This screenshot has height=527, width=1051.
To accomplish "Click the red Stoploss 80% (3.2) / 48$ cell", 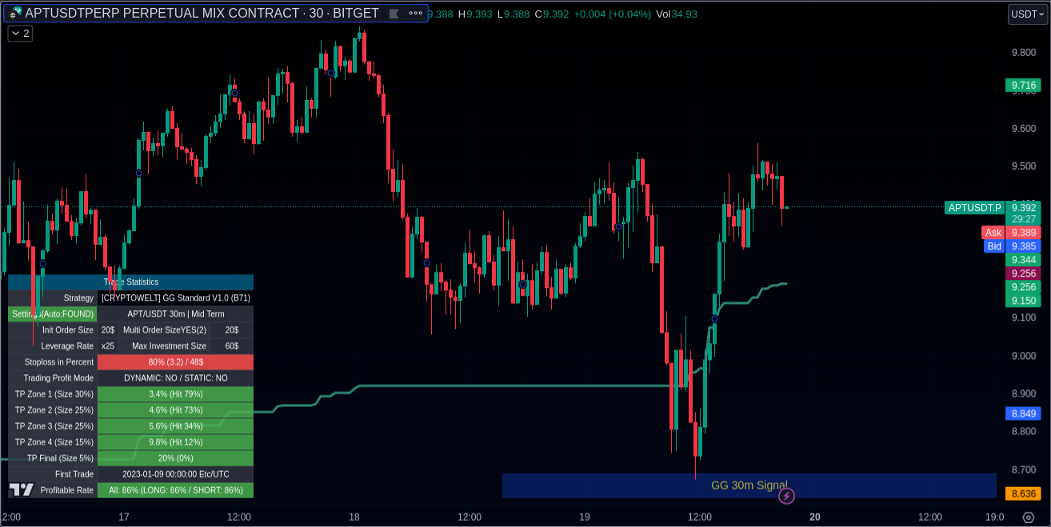I will point(175,362).
